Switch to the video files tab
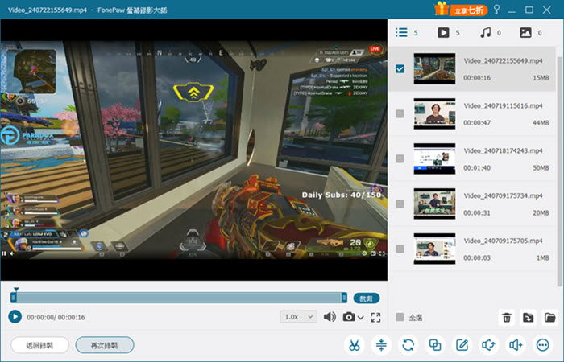564x362 pixels. point(448,33)
